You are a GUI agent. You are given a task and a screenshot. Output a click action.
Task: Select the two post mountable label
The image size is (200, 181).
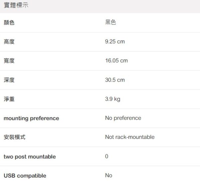pyautogui.click(x=30, y=157)
